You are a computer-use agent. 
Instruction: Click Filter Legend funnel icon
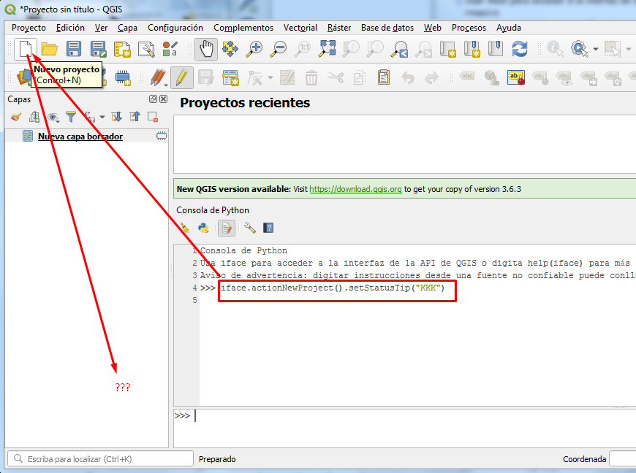click(71, 117)
